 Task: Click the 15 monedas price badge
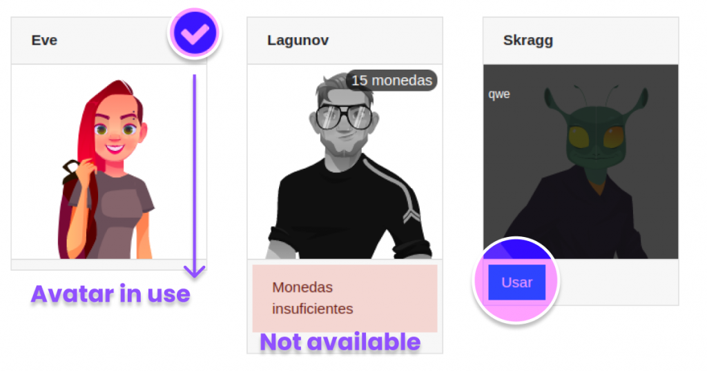[x=391, y=81]
